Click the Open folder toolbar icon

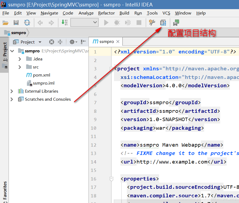(x=5, y=23)
